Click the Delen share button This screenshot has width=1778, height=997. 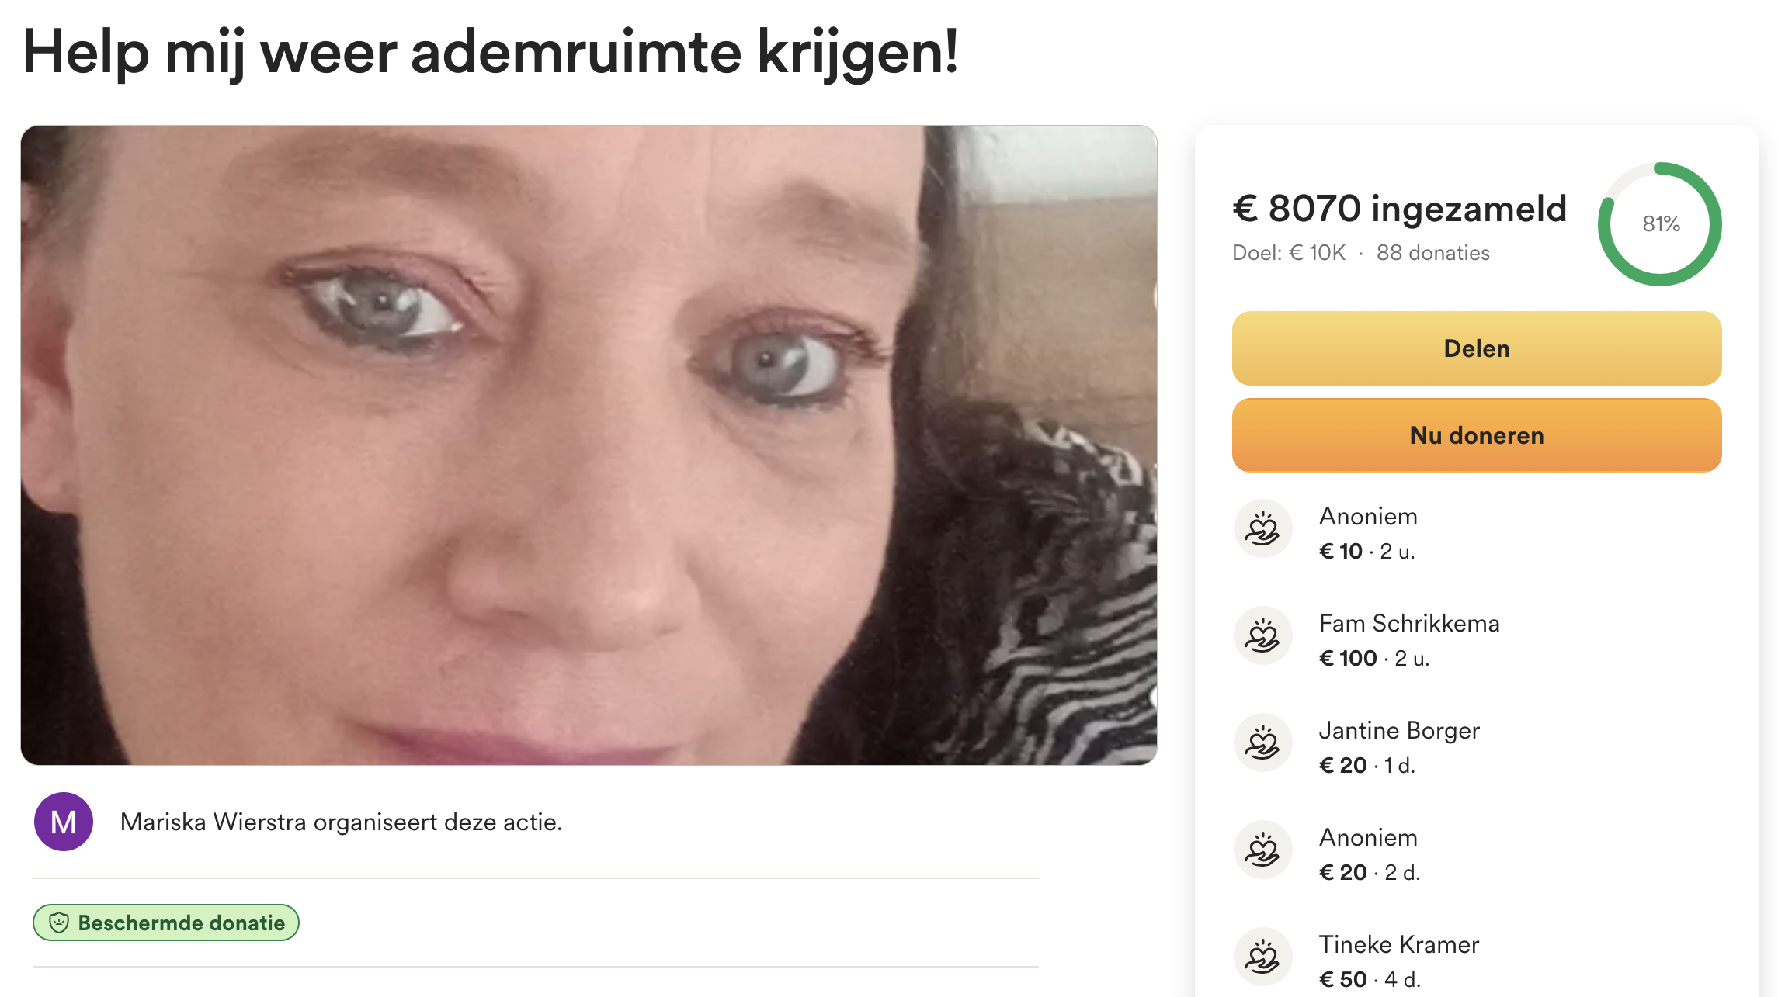[1476, 348]
